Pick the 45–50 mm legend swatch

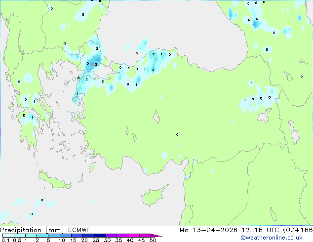point(145,236)
